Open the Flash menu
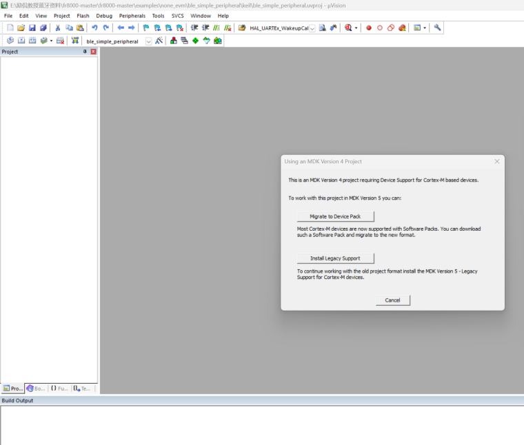The width and height of the screenshot is (524, 445). (83, 15)
